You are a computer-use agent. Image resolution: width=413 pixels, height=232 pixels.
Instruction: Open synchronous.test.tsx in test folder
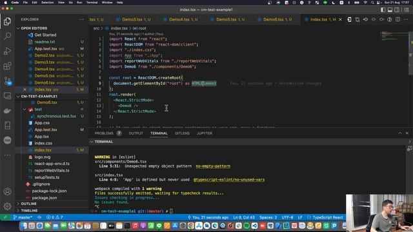pos(56,116)
